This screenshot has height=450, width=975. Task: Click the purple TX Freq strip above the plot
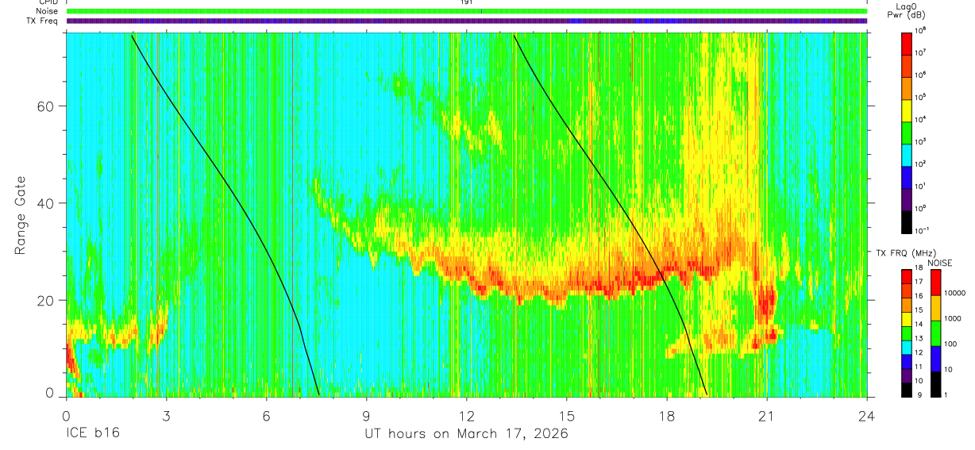pyautogui.click(x=467, y=21)
